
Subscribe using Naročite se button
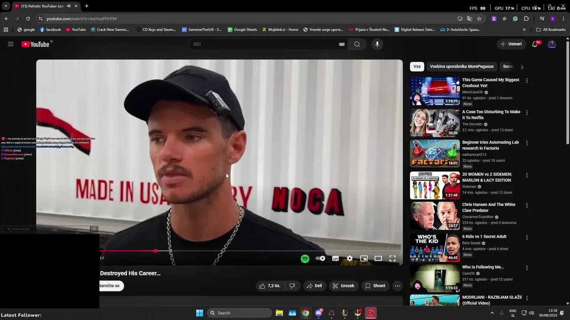coord(110,286)
